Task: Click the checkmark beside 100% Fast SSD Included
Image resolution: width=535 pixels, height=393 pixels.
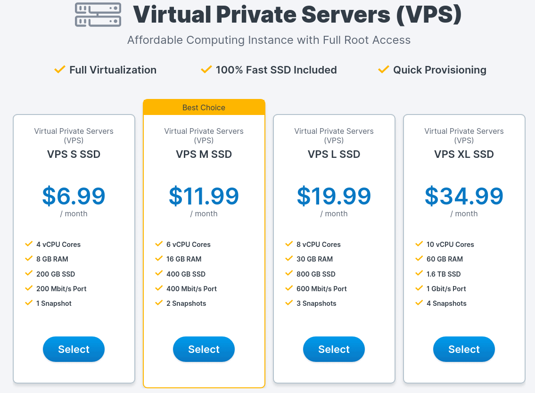Action: click(206, 70)
